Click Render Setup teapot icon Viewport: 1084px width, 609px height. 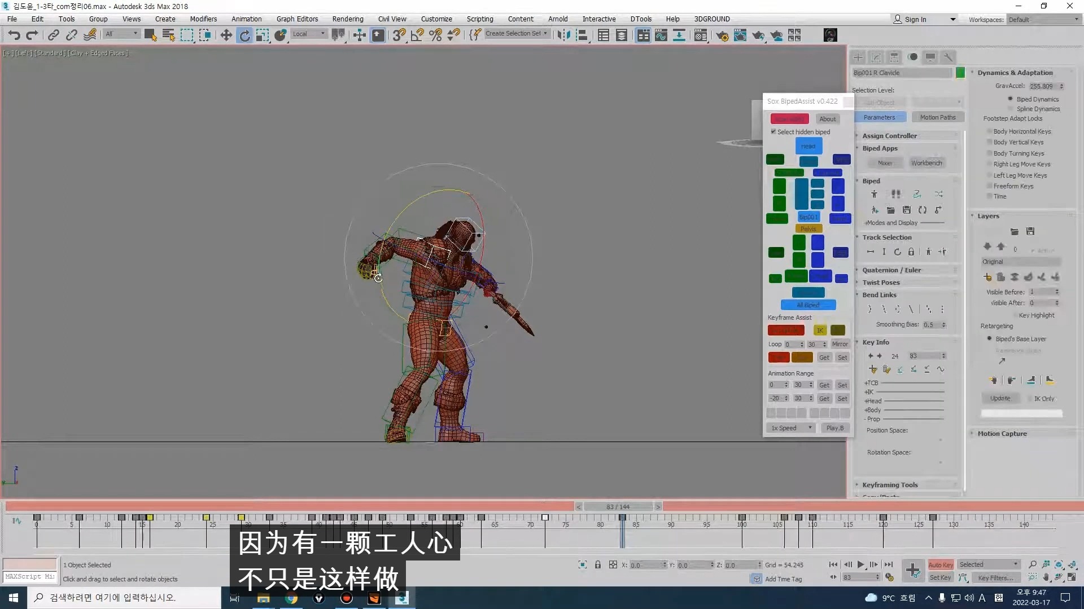722,36
